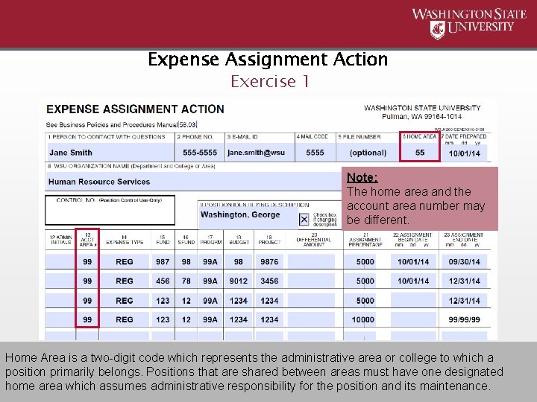Toggle the 'Check box if changing description' checkbox
The height and width of the screenshot is (402, 537).
point(304,220)
